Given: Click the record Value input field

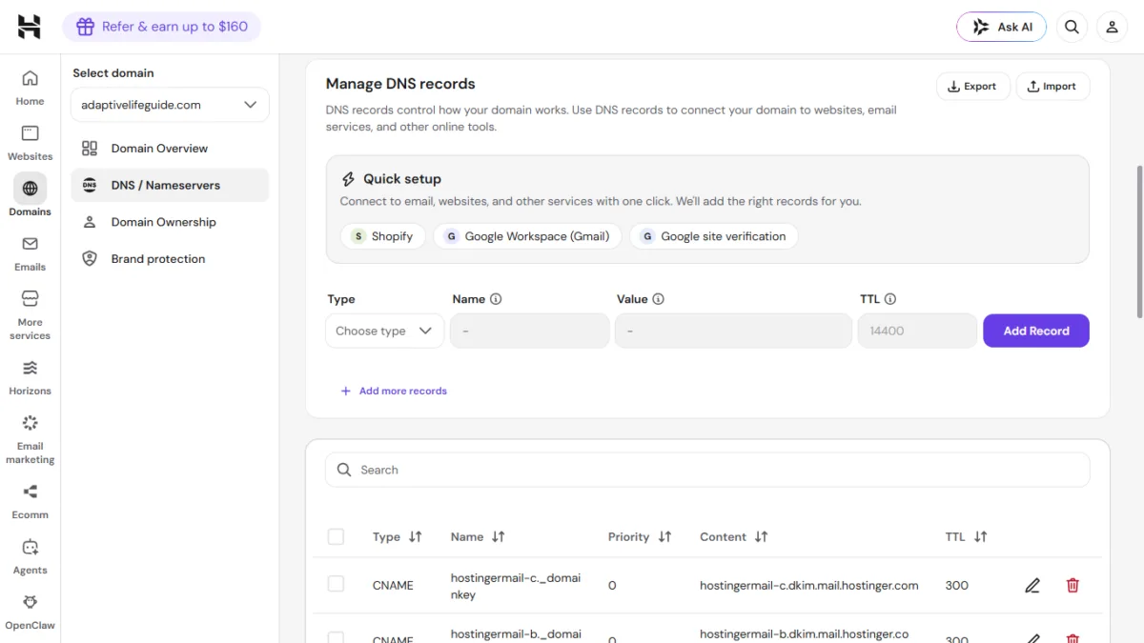Looking at the screenshot, I should 733,331.
